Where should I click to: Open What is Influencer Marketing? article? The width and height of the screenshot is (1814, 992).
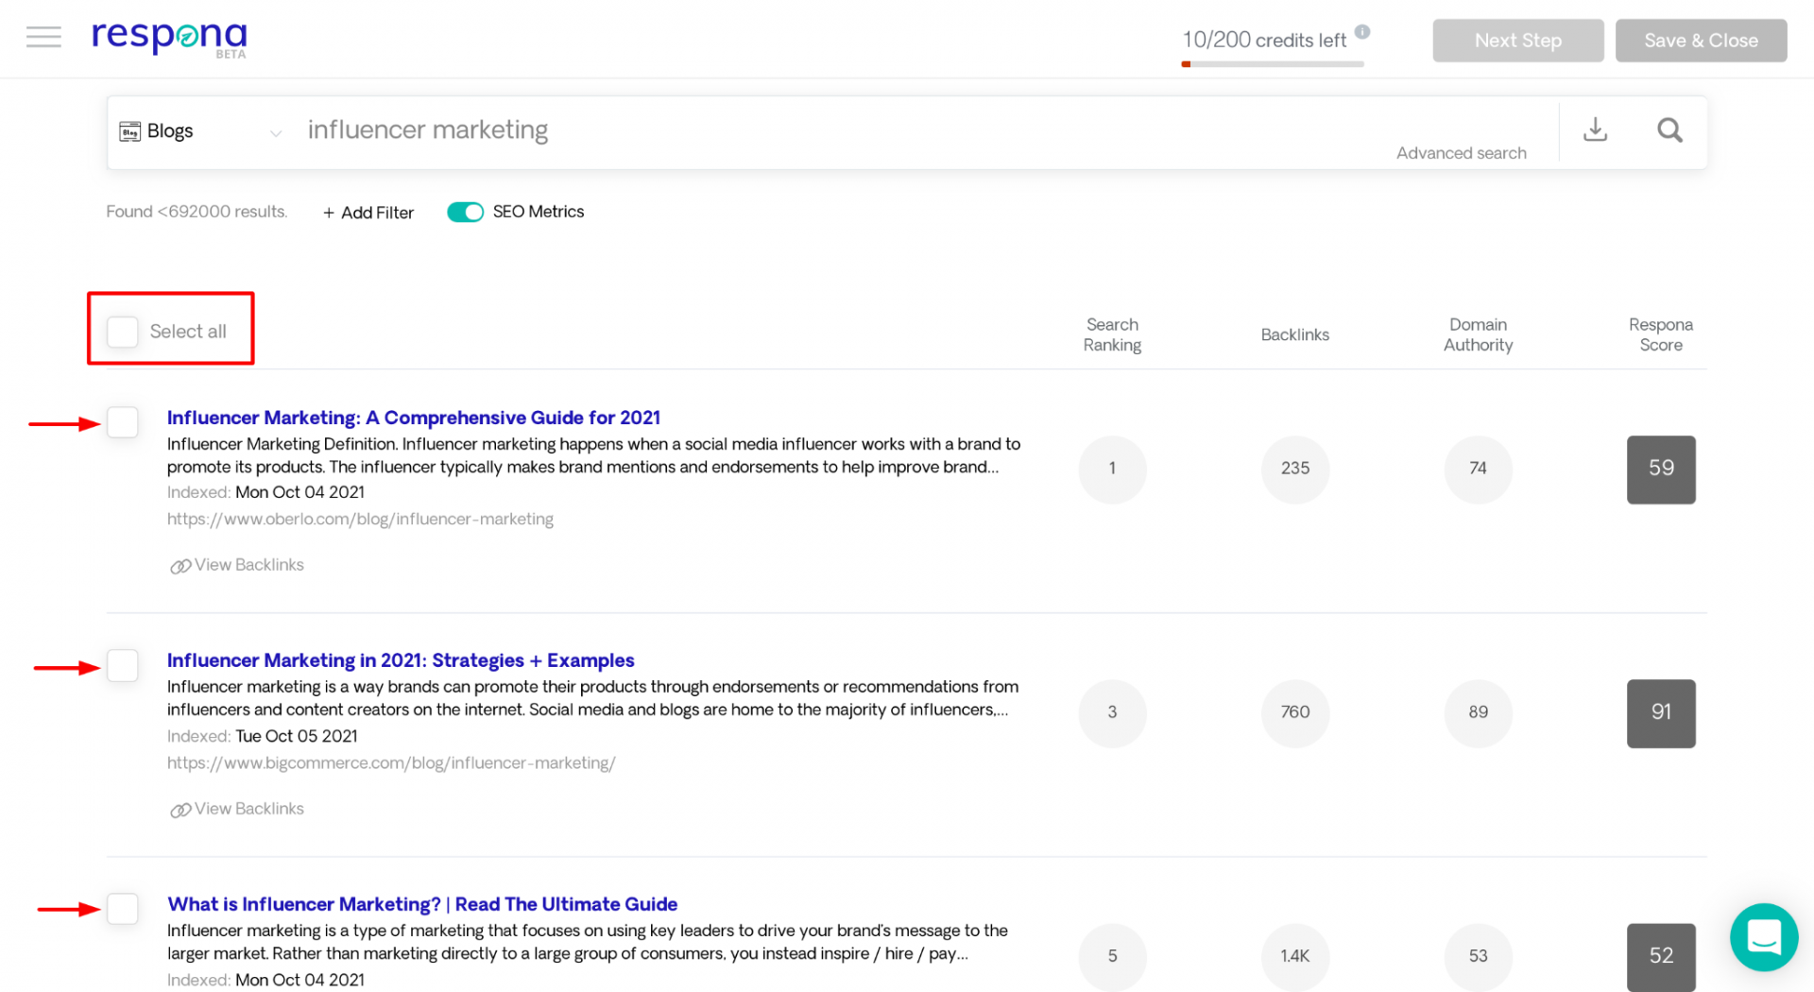pyautogui.click(x=422, y=904)
